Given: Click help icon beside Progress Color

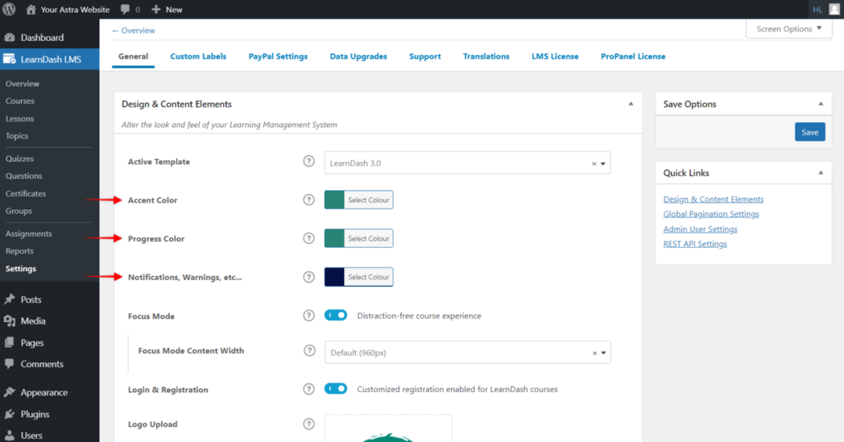Looking at the screenshot, I should [x=308, y=238].
